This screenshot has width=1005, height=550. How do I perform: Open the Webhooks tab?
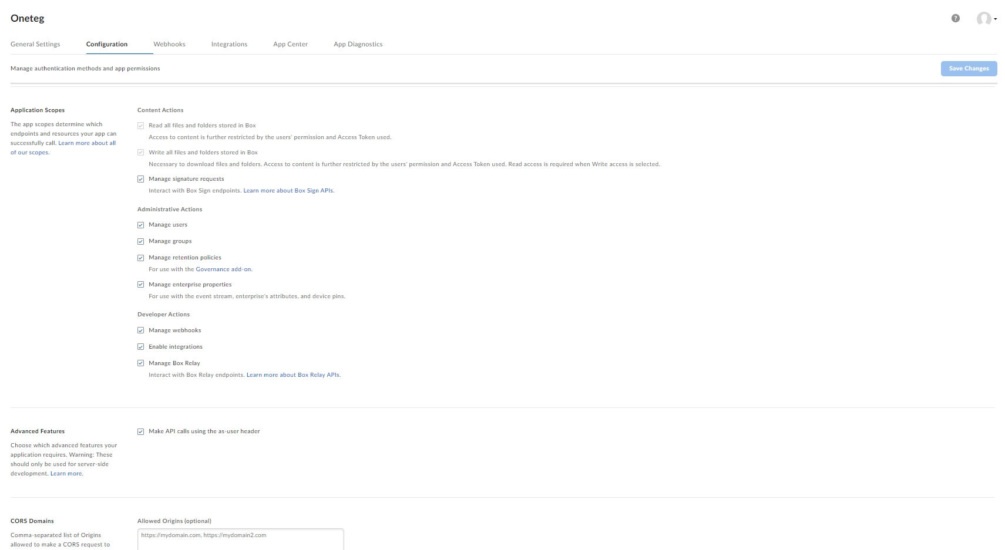pyautogui.click(x=169, y=44)
